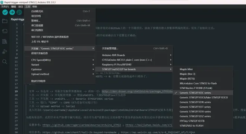Open the Debug panel sidebar icon
This screenshot has height=134, width=246.
coord(5,52)
